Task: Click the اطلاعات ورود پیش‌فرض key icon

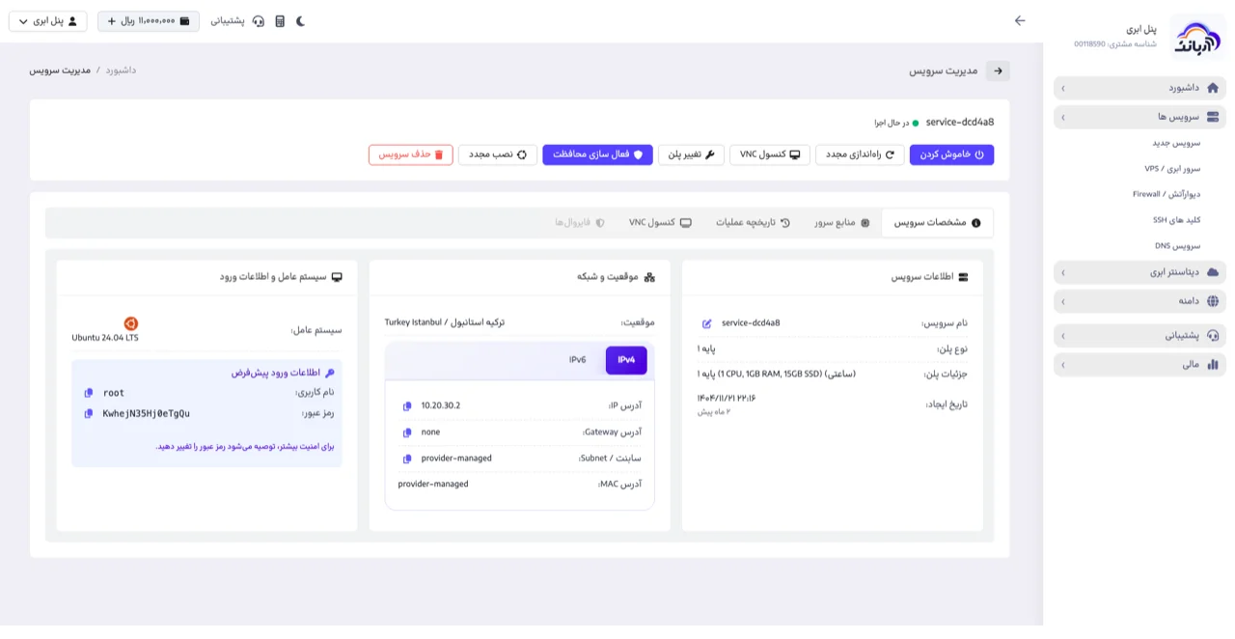Action: coord(329,373)
